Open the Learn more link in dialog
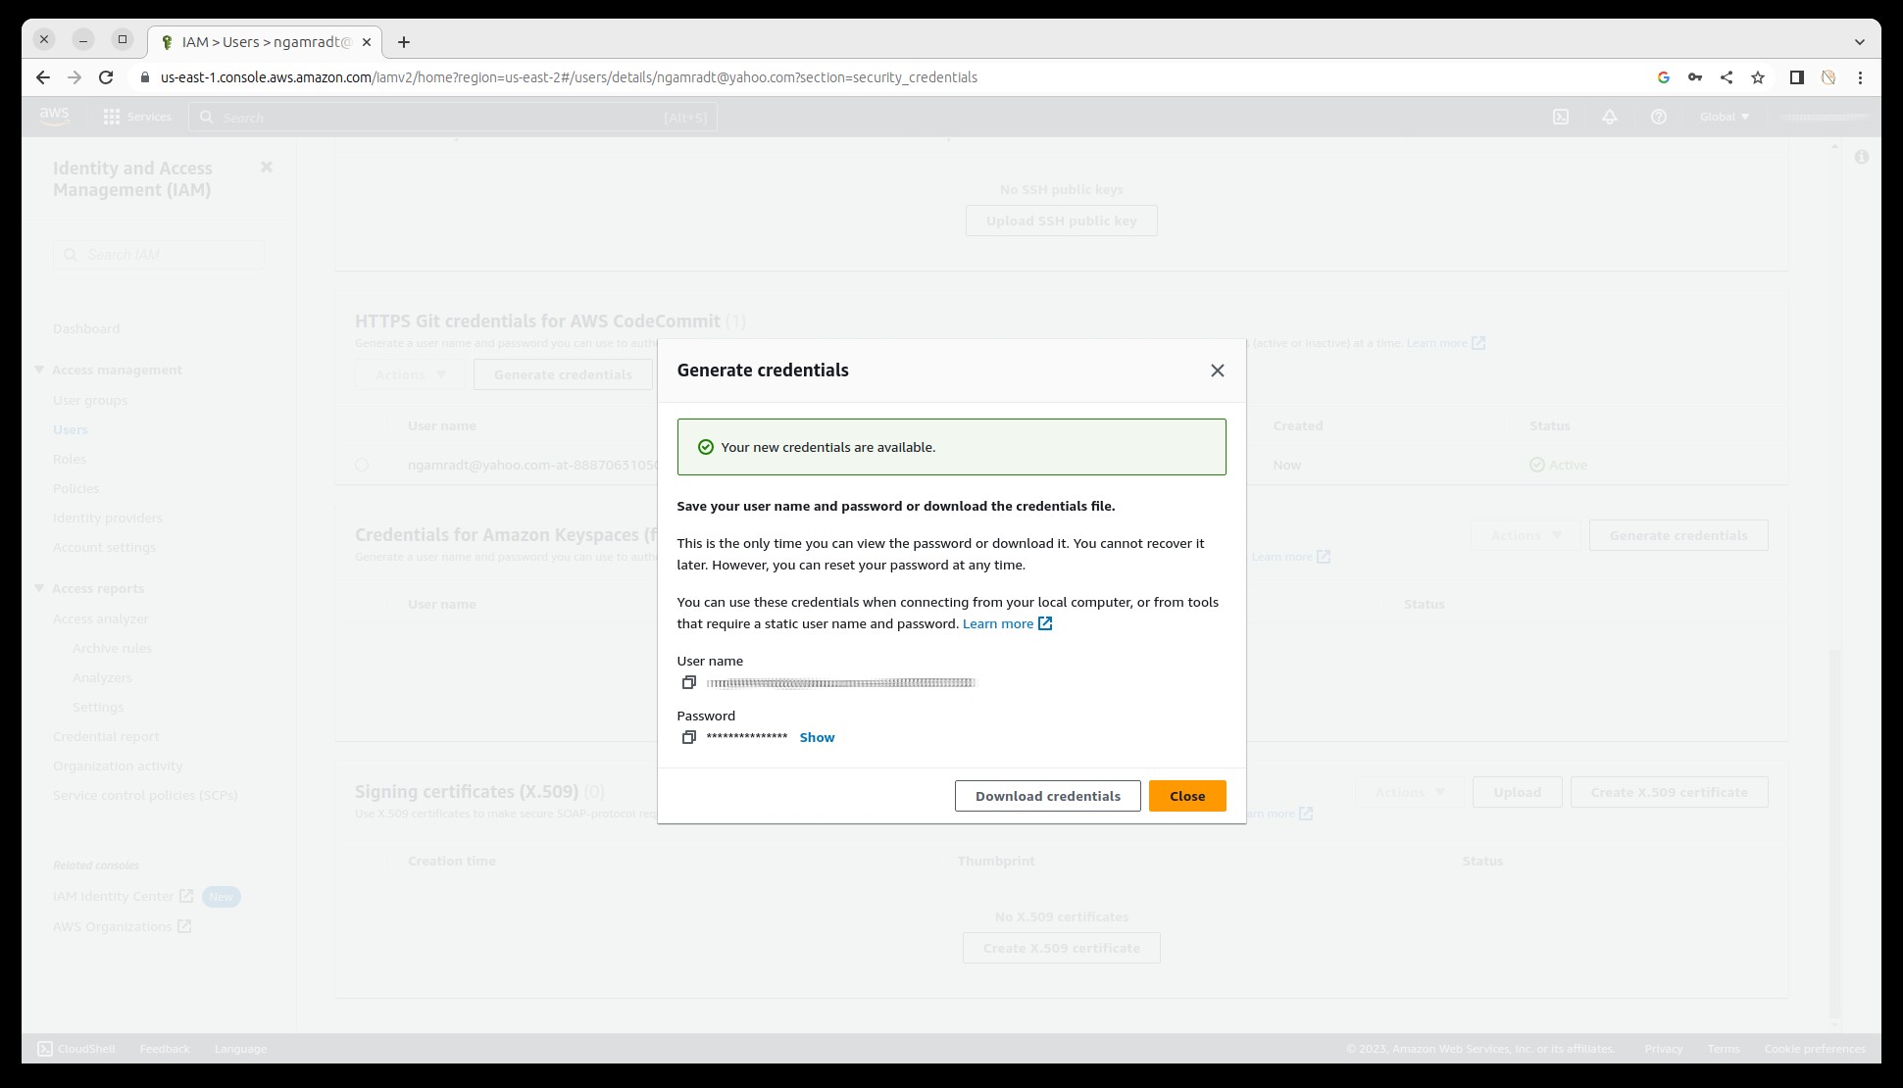The height and width of the screenshot is (1088, 1903). pos(1007,623)
